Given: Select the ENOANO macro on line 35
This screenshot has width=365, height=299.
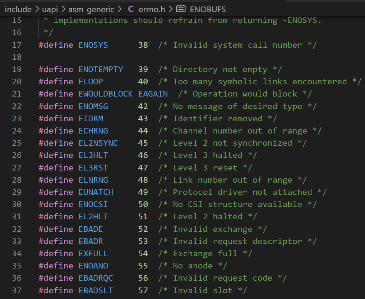Looking at the screenshot, I should (x=93, y=266).
